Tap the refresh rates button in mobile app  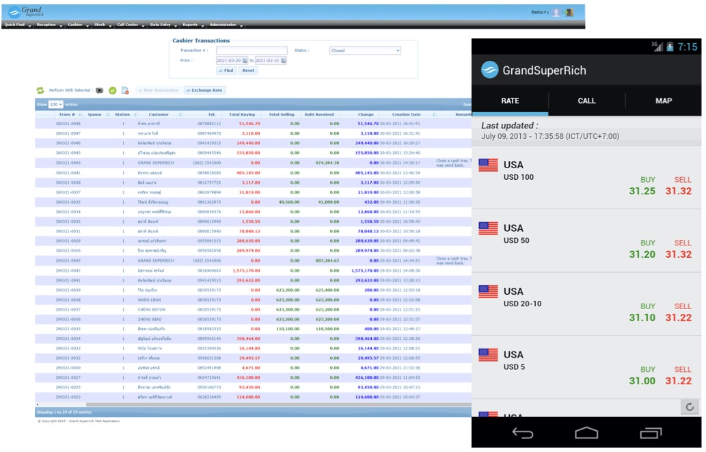click(690, 407)
